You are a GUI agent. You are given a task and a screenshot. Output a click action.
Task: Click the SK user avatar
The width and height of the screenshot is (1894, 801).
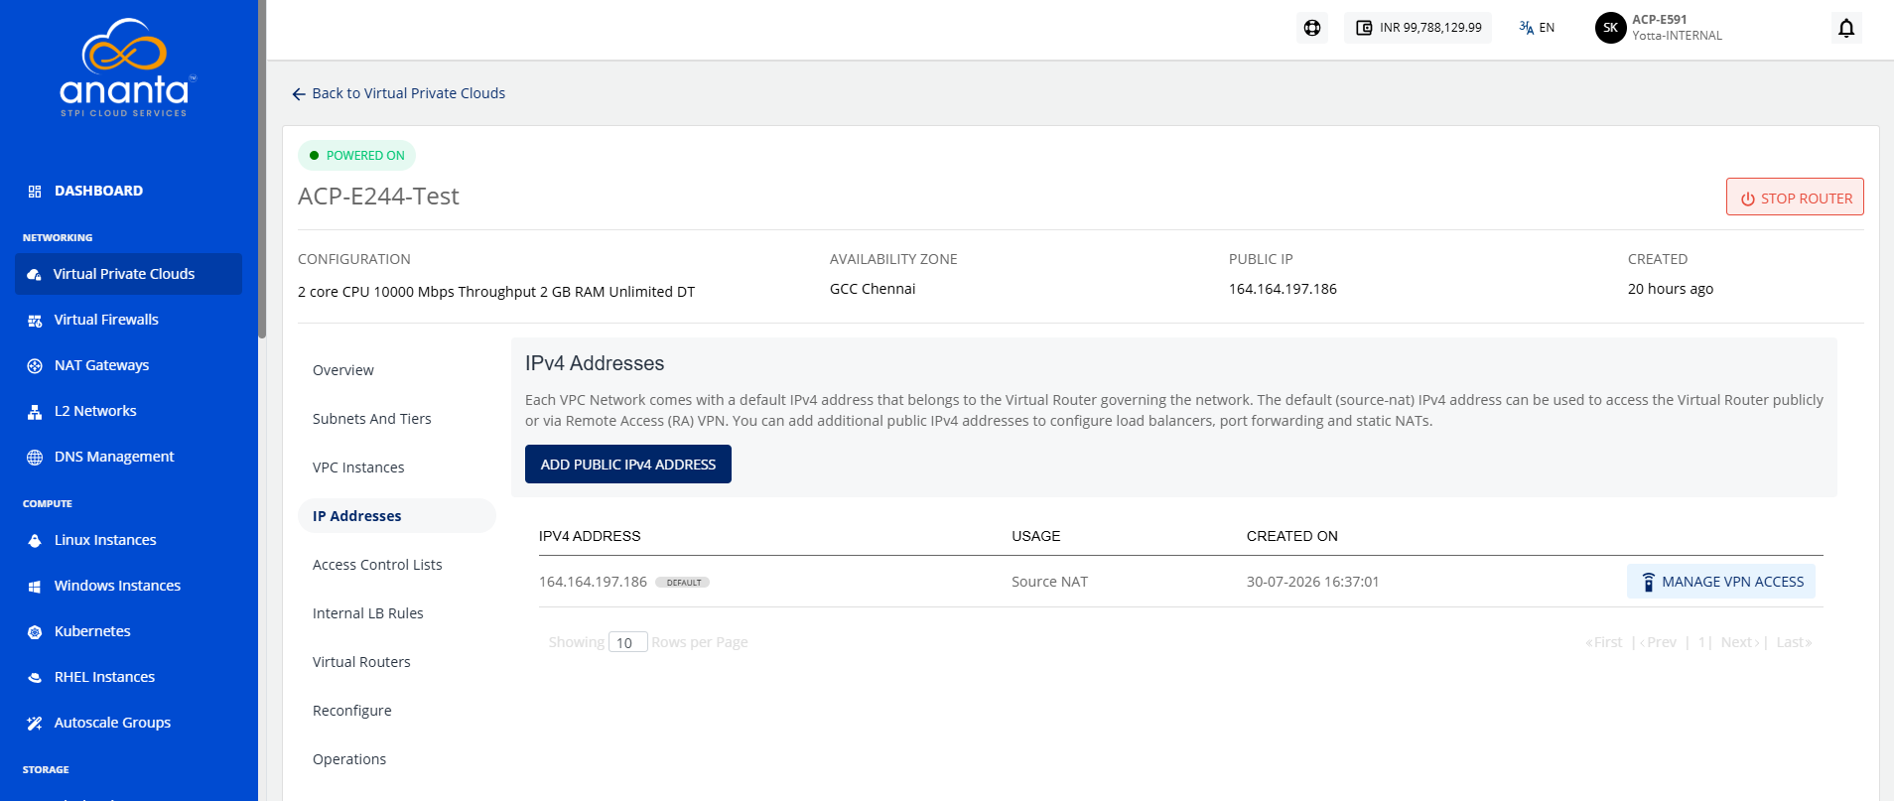click(1610, 28)
